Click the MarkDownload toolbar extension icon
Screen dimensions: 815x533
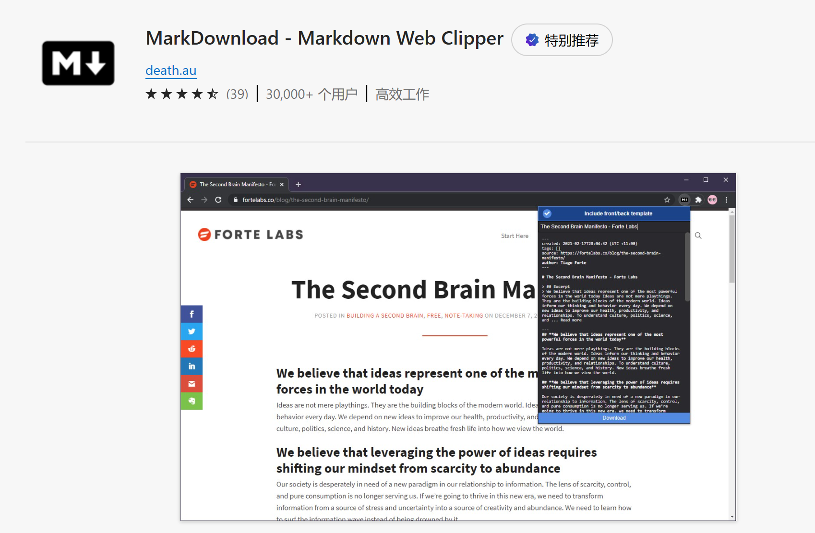(684, 200)
